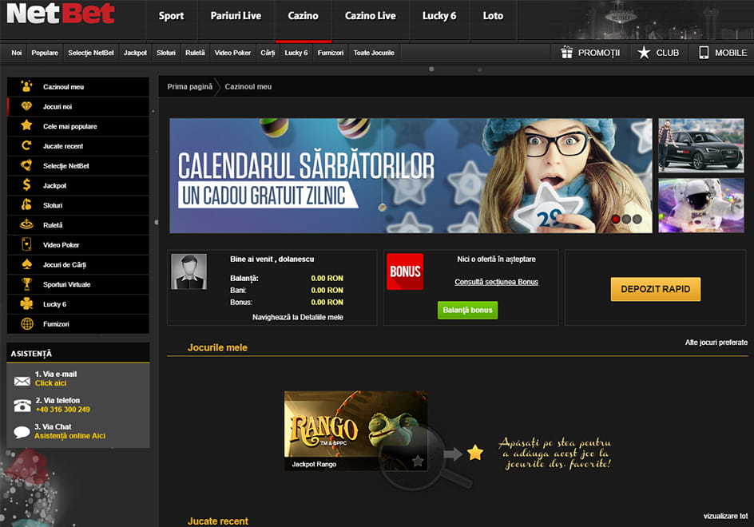Click the Cazinoul meu sidebar icon
The height and width of the screenshot is (527, 754).
click(x=26, y=86)
